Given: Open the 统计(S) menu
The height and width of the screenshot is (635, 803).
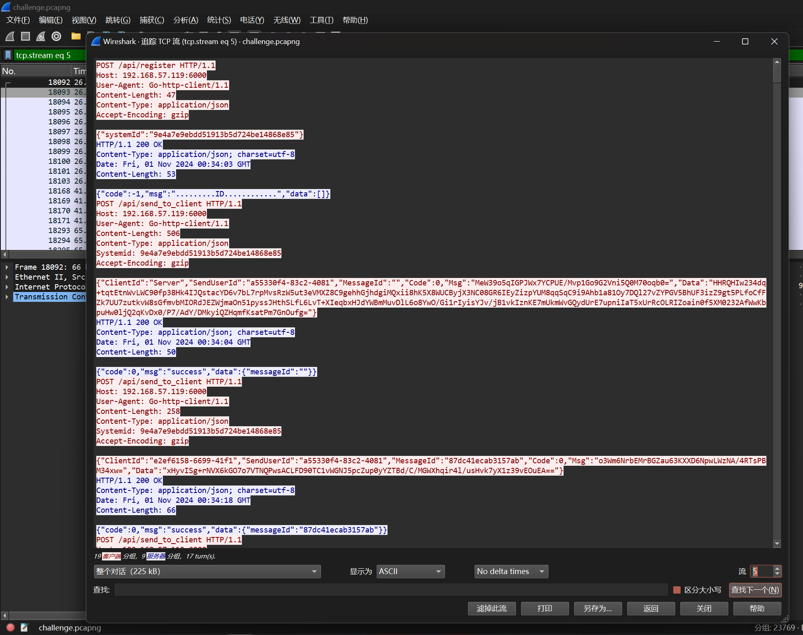Looking at the screenshot, I should click(x=219, y=20).
